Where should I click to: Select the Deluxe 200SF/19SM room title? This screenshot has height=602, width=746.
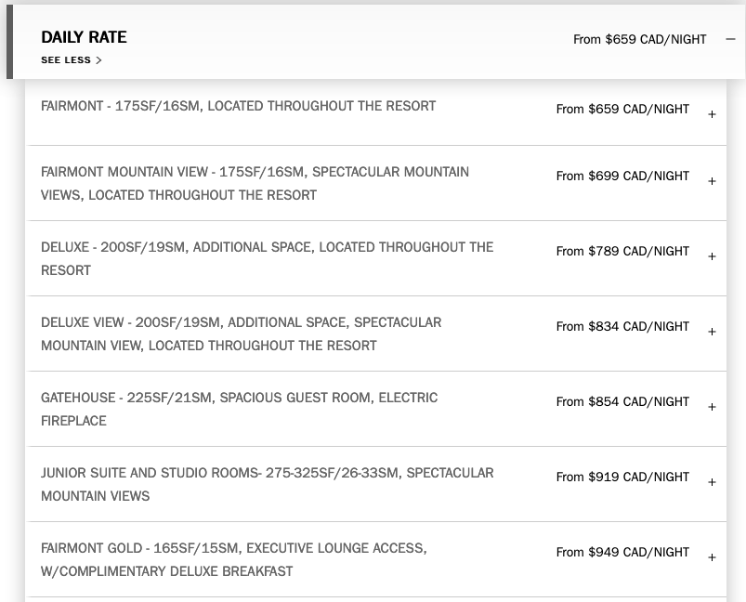tap(267, 258)
